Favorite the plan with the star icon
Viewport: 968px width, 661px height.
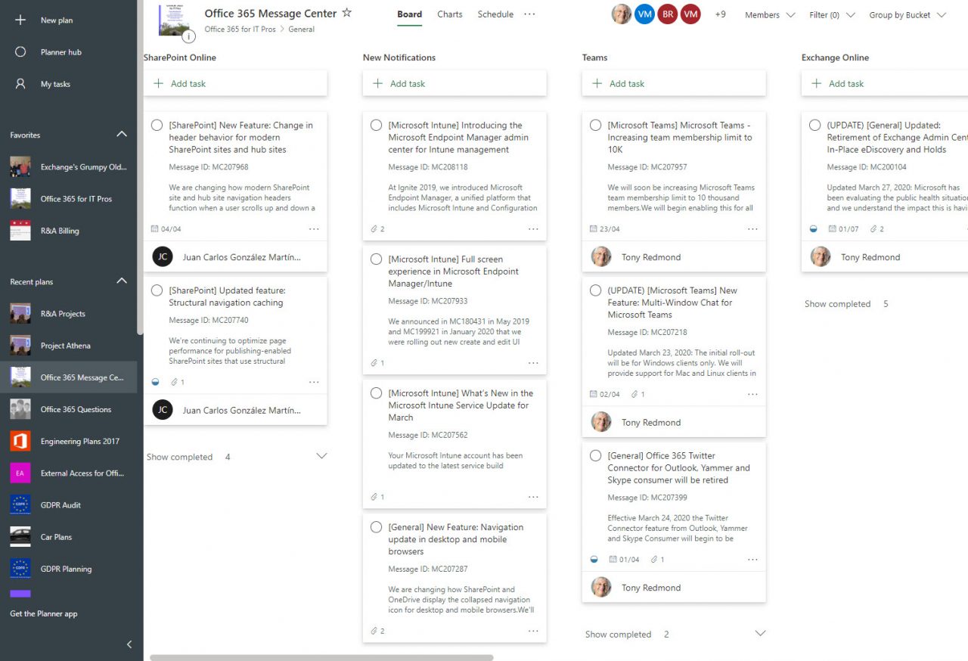pyautogui.click(x=346, y=13)
